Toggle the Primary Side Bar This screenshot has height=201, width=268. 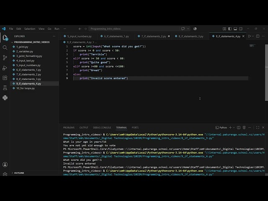[x=230, y=29]
